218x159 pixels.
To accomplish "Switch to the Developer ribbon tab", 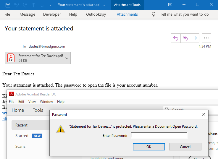I will point(52,14).
